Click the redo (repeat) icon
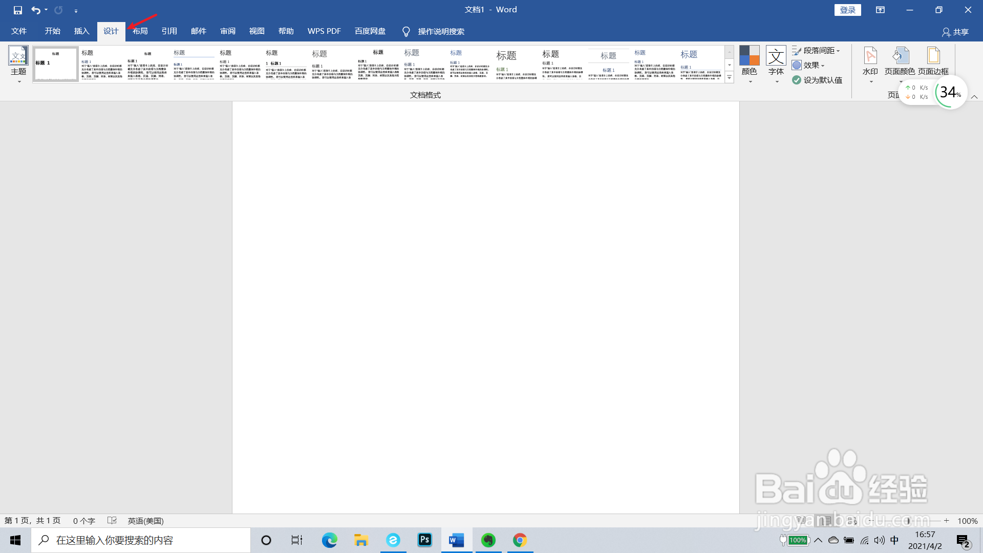The image size is (983, 553). click(58, 10)
